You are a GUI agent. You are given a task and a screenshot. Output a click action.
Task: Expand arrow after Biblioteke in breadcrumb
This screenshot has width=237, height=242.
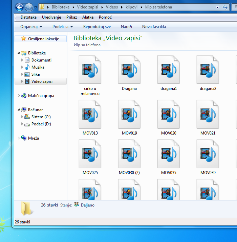pyautogui.click(x=73, y=7)
